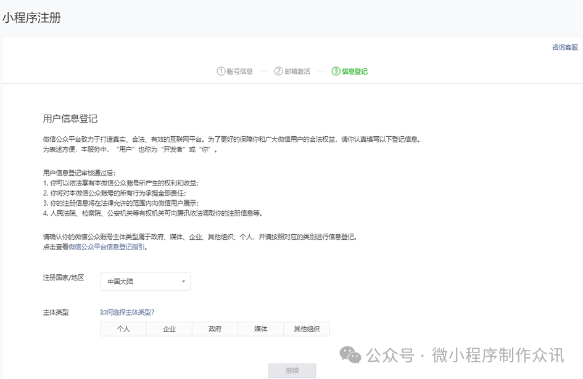Open the 如何选择主体类型? help link
Image resolution: width=583 pixels, height=379 pixels.
tap(127, 312)
